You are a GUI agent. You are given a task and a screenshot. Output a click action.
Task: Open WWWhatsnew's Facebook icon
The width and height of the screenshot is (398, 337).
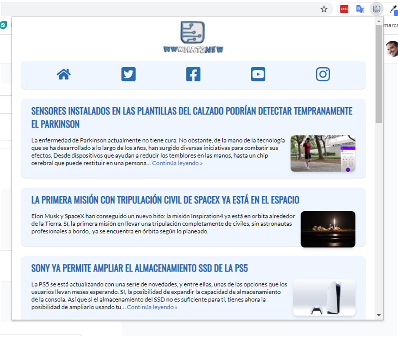click(193, 74)
